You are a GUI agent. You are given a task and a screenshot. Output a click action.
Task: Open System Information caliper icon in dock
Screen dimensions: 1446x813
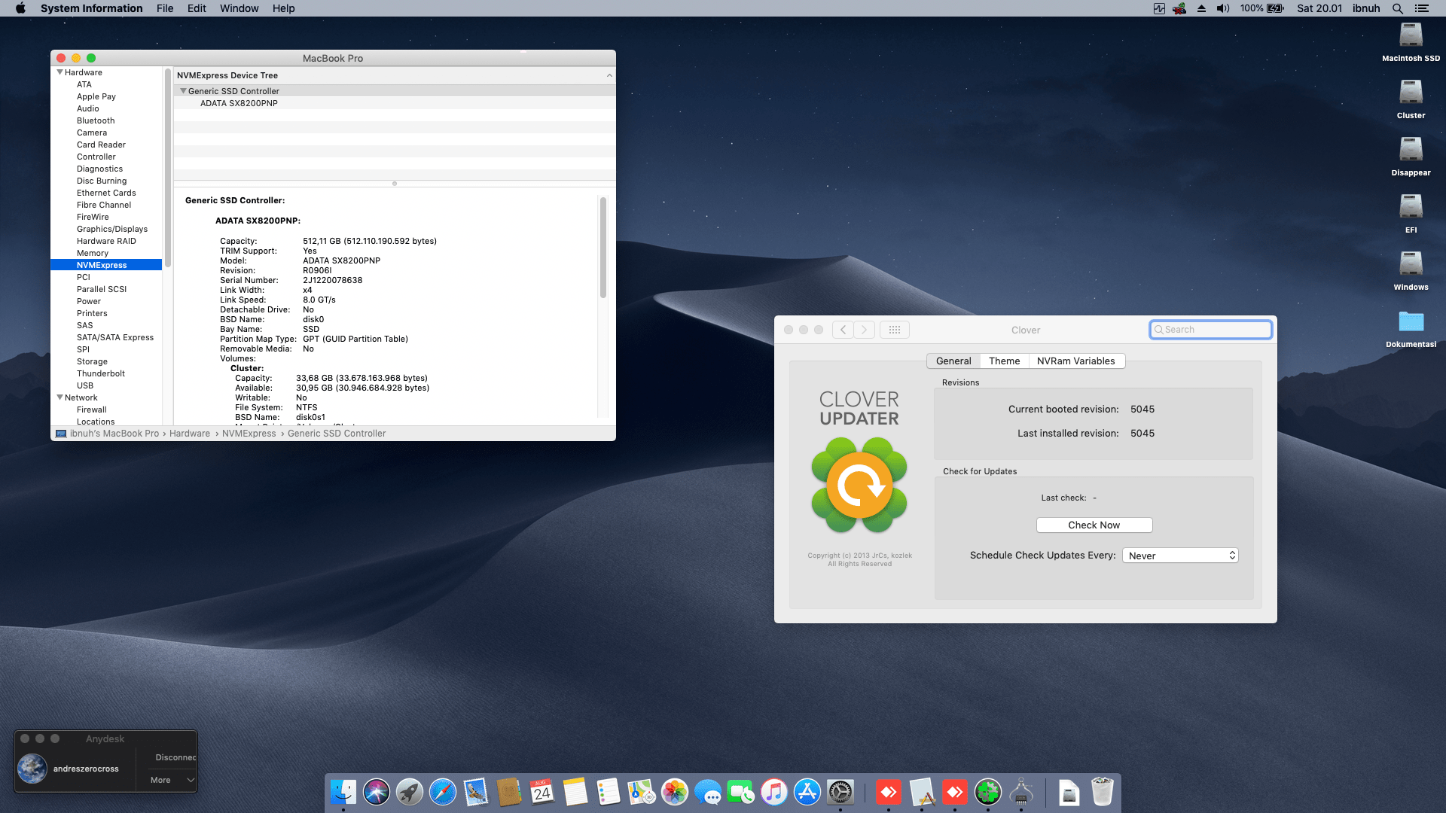[x=1021, y=792]
